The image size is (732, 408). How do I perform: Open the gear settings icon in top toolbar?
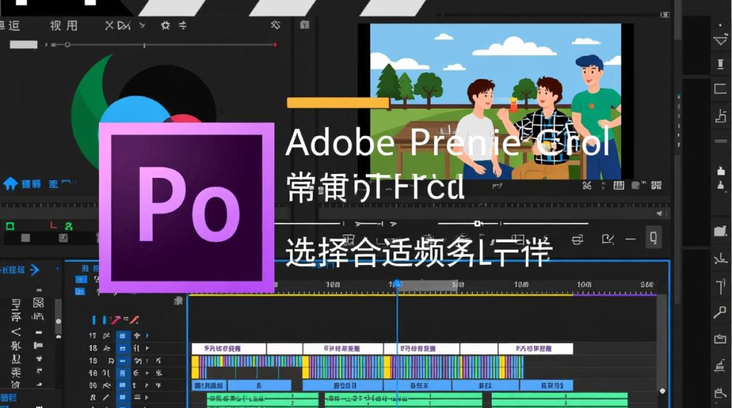(166, 26)
